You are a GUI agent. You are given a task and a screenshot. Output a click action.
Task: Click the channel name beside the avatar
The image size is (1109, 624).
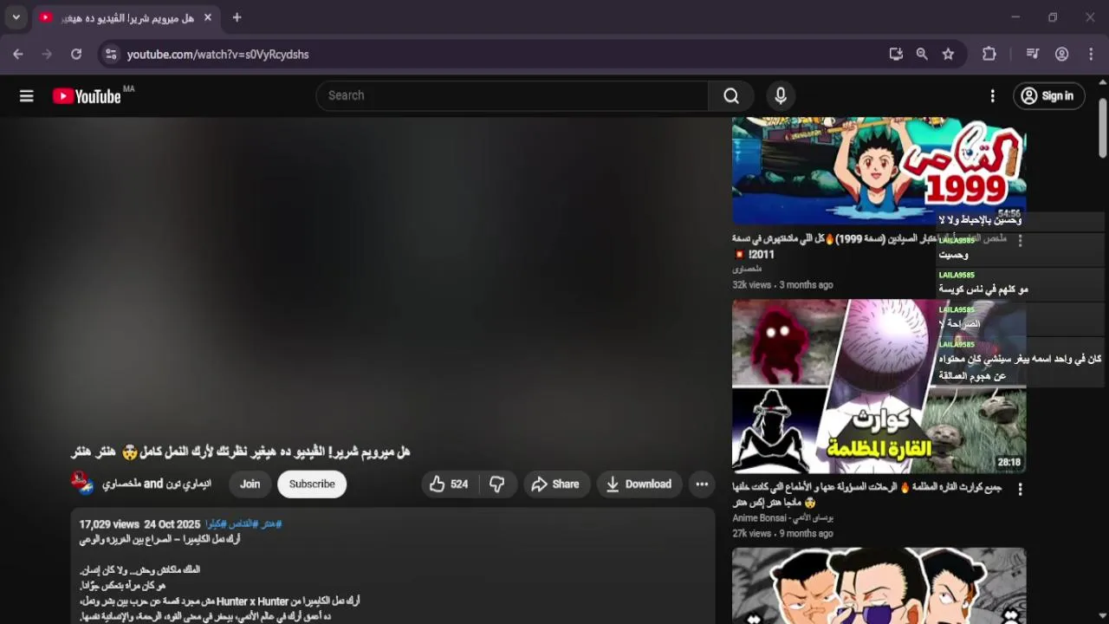pos(157,484)
